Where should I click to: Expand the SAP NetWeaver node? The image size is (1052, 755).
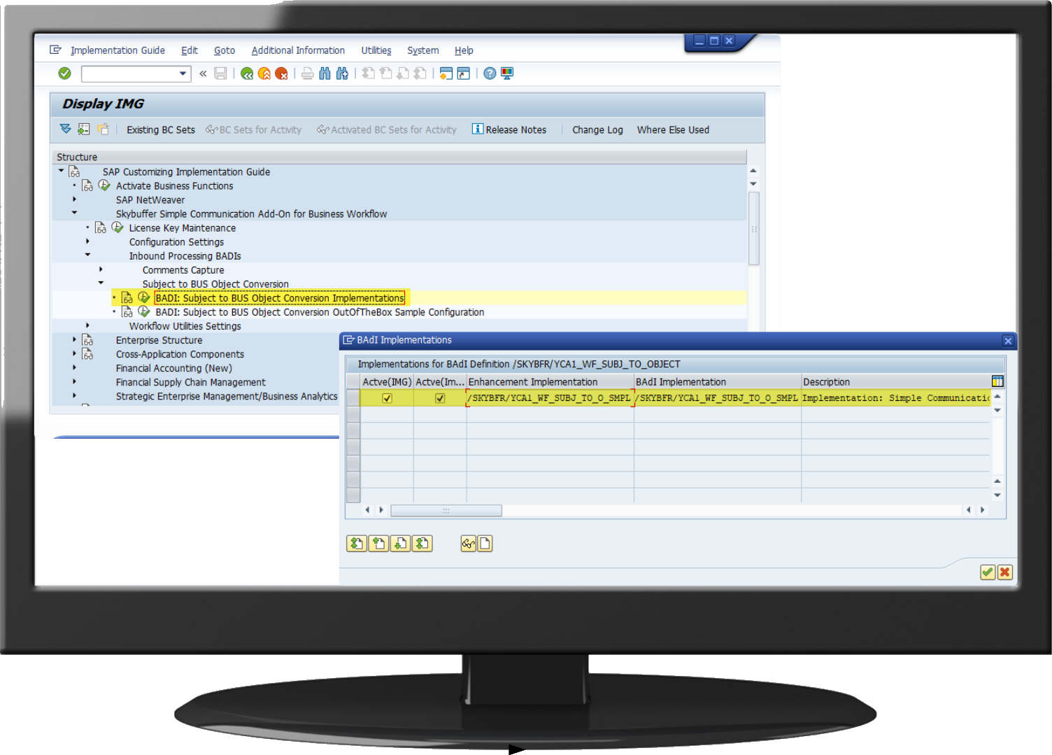tap(74, 199)
